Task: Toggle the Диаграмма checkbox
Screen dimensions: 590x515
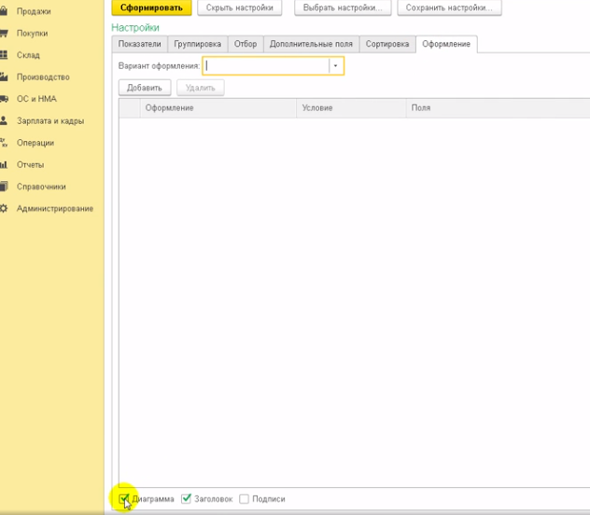Action: (x=124, y=499)
